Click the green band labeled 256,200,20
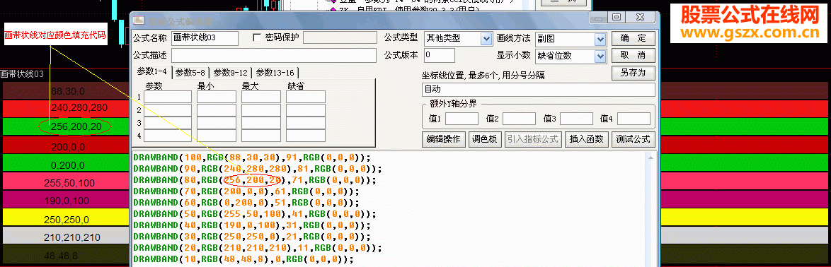Image resolution: width=831 pixels, height=267 pixels. point(66,126)
